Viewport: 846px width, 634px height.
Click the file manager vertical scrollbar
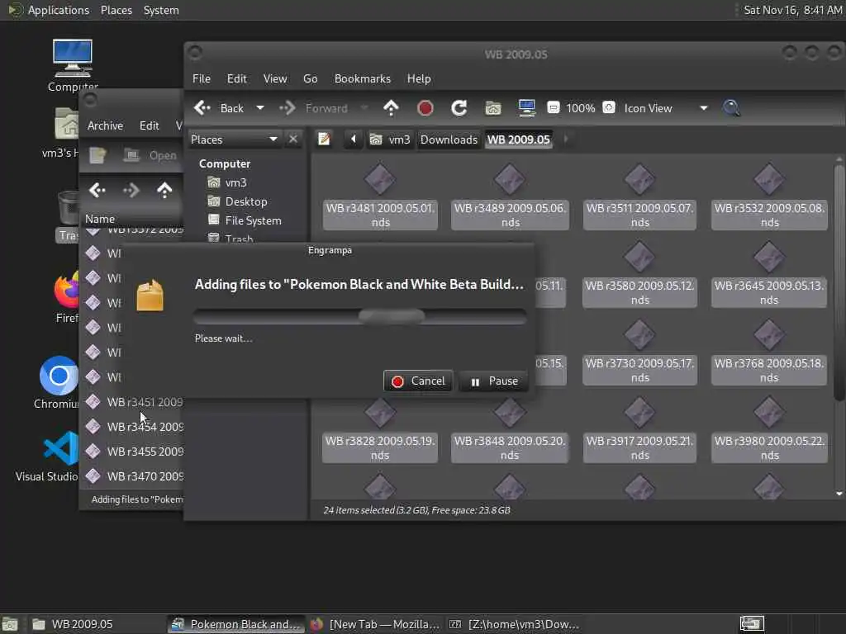click(x=839, y=282)
